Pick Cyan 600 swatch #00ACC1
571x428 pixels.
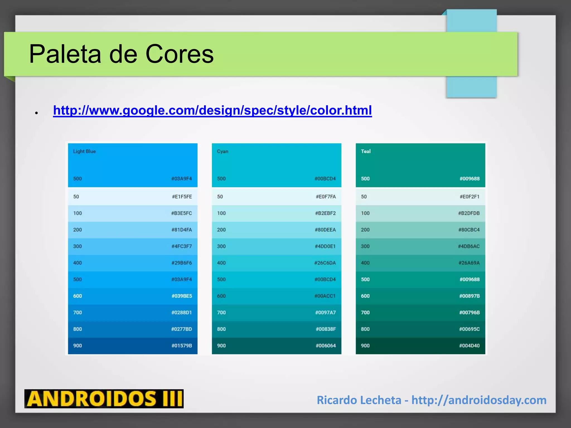(277, 296)
